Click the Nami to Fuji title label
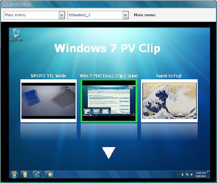217x183 pixels. pos(169,76)
